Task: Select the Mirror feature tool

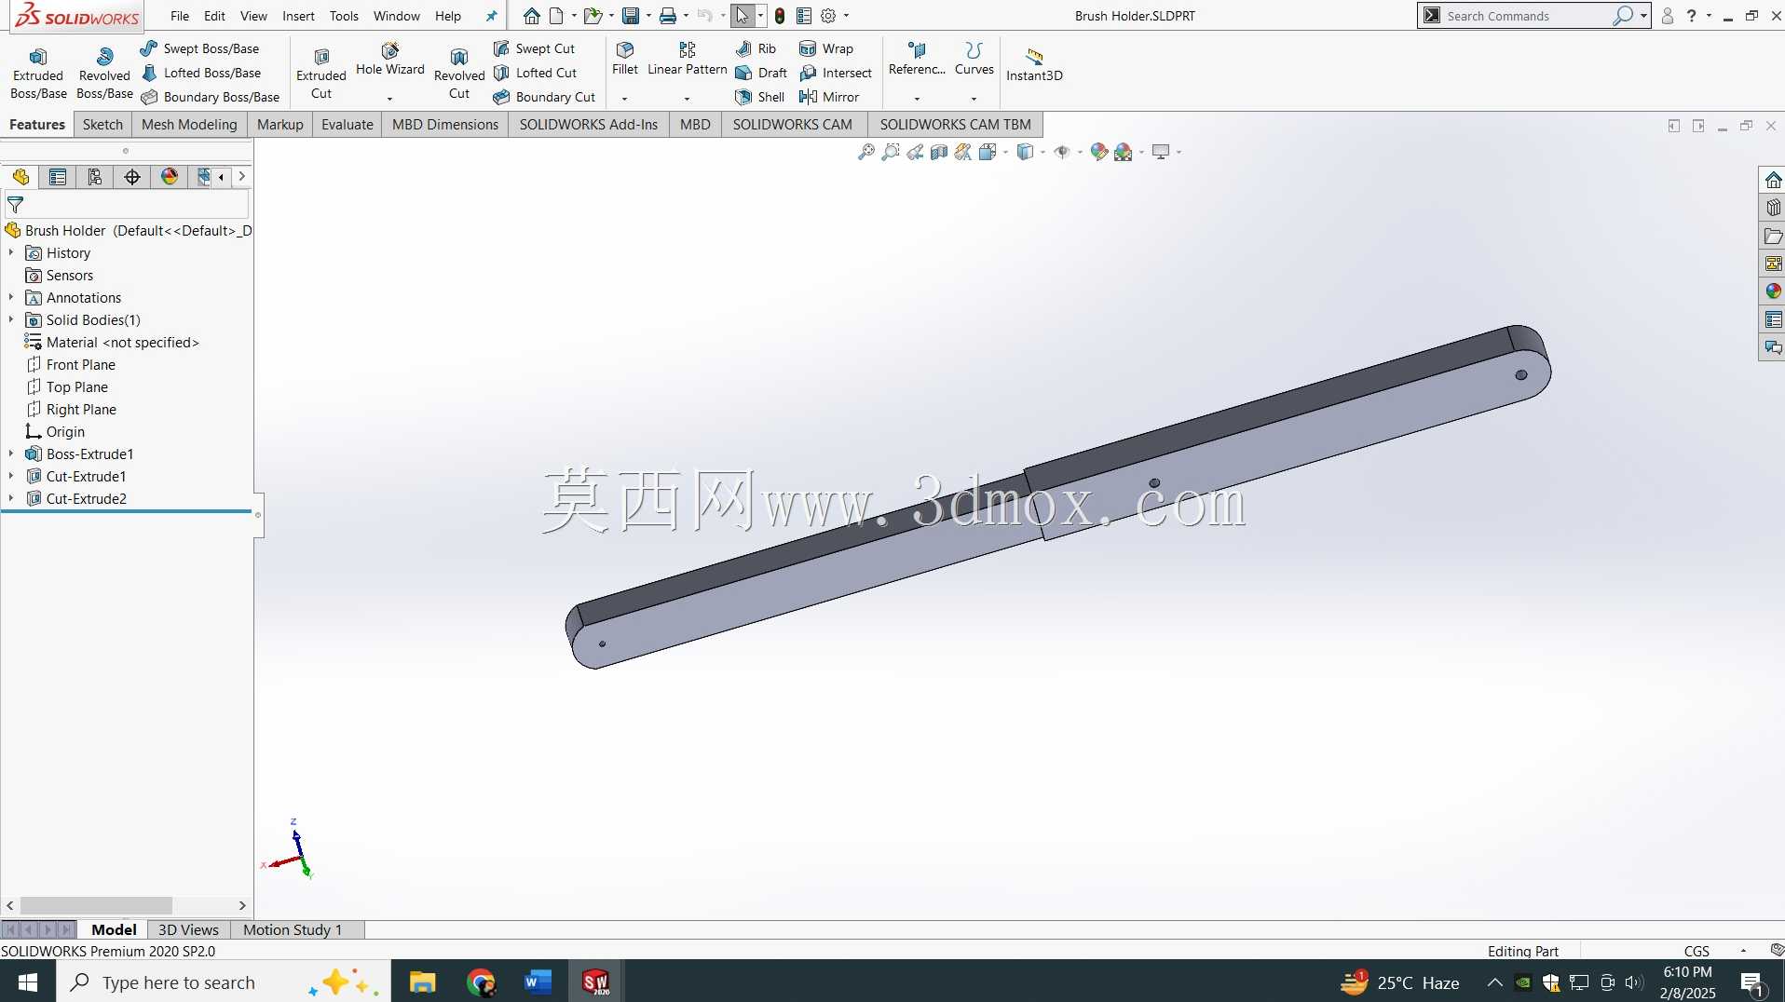Action: coord(829,97)
